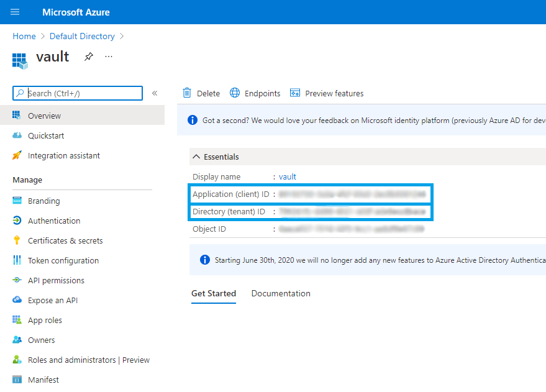Collapse the sidebar with double chevron
Viewport: 546px width, 392px height.
tap(155, 93)
